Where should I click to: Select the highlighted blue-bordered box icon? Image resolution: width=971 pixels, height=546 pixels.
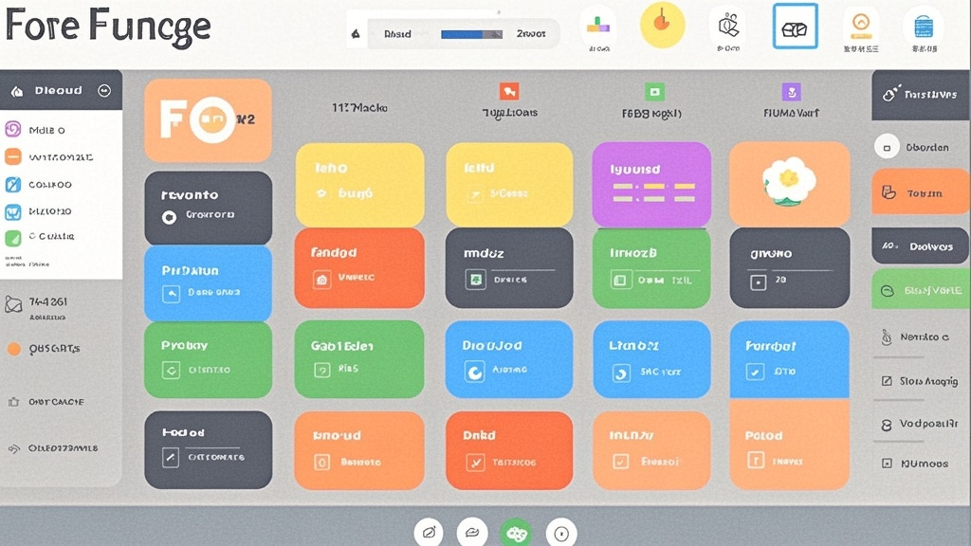795,27
